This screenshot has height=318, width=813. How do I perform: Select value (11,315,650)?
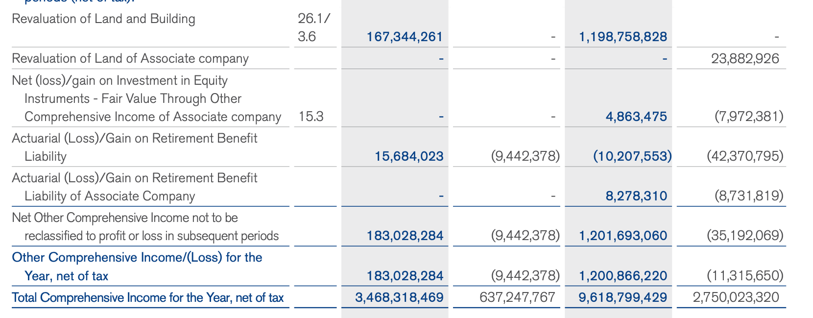click(x=745, y=276)
